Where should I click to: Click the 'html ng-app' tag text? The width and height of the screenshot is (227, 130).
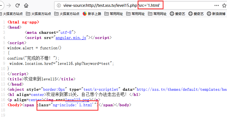[23, 22]
